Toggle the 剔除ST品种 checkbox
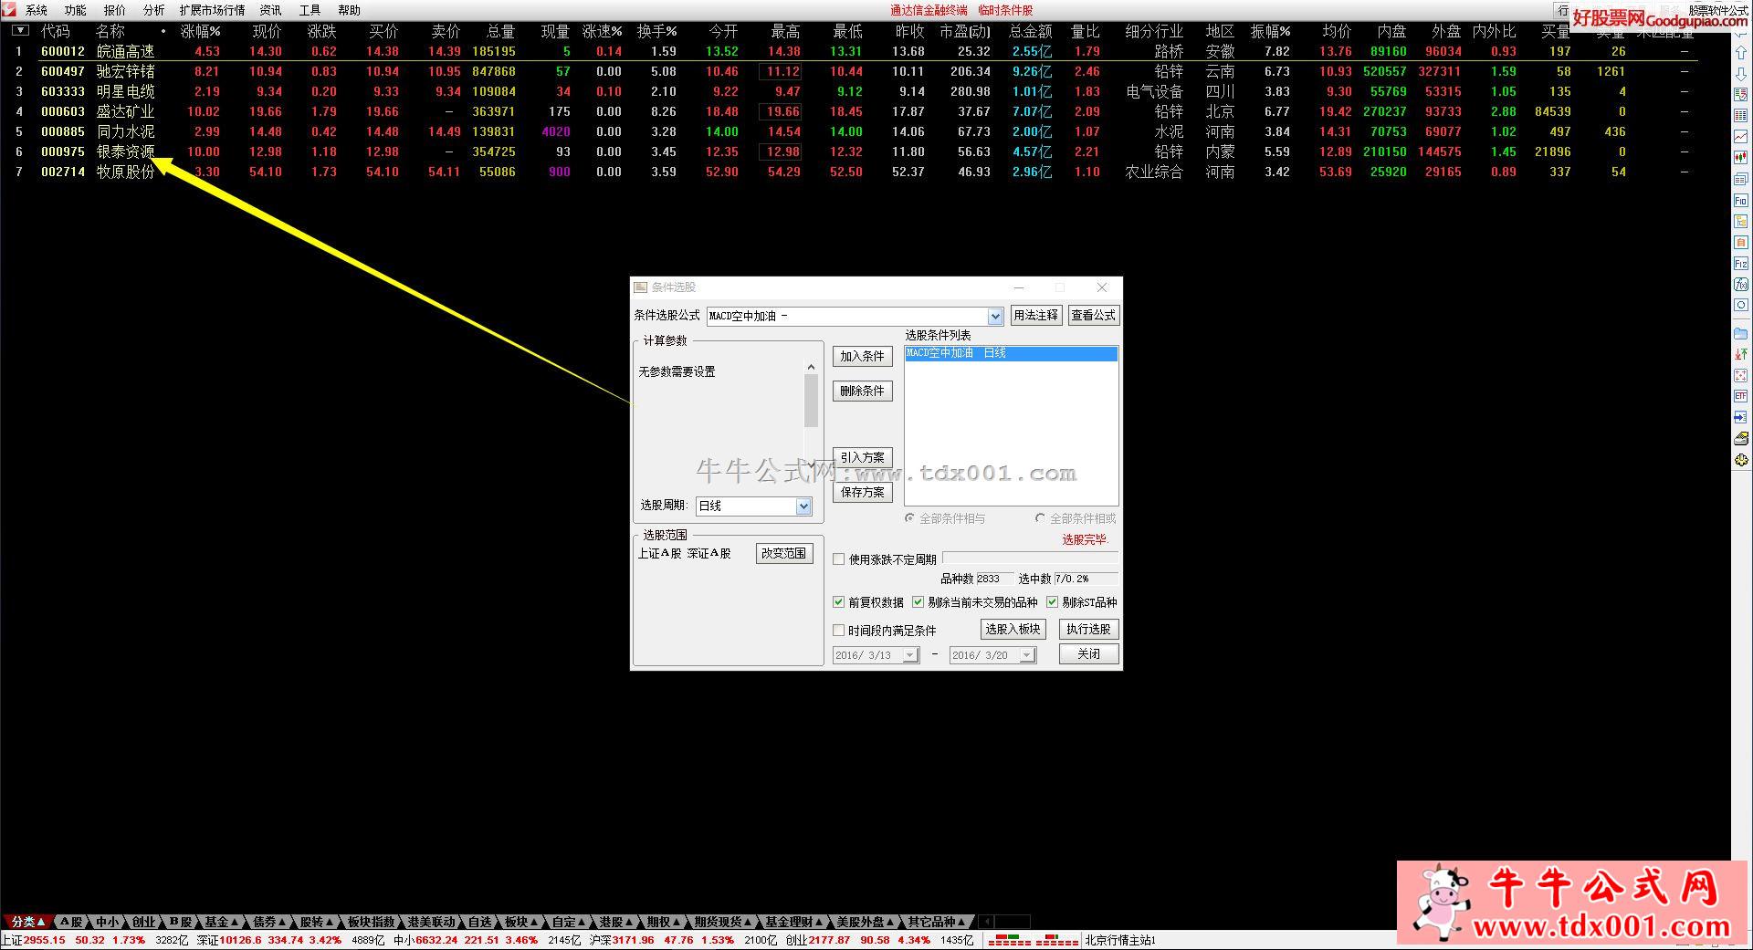Screen dimensions: 1753x950 (x=1052, y=602)
